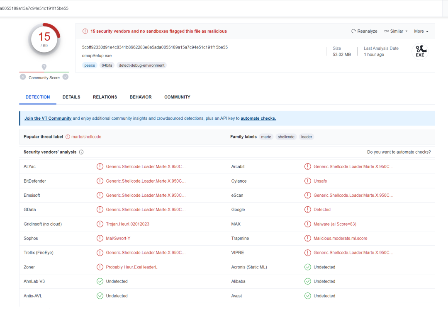Open the COMMUNITY tab

[177, 97]
